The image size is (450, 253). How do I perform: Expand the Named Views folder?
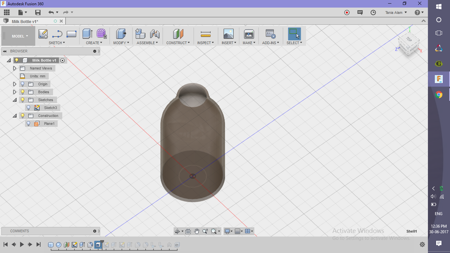14,68
